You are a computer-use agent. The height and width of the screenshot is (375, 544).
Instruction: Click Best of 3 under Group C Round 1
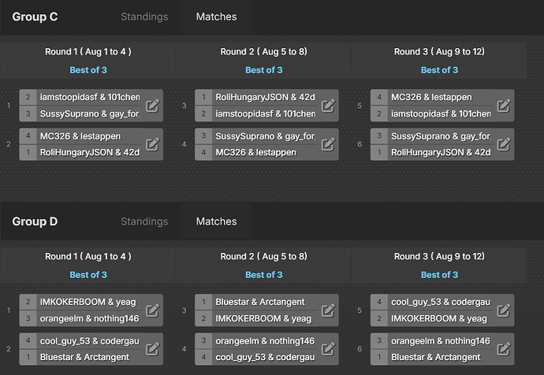click(88, 70)
